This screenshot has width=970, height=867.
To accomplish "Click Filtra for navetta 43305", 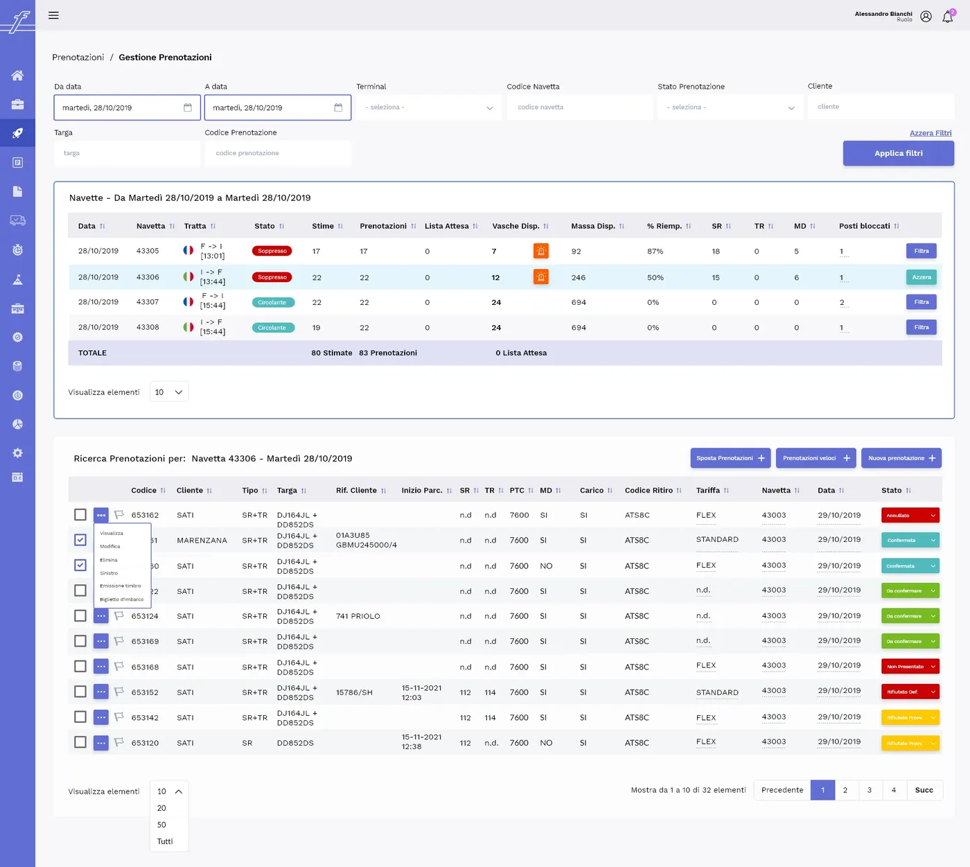I will 921,251.
